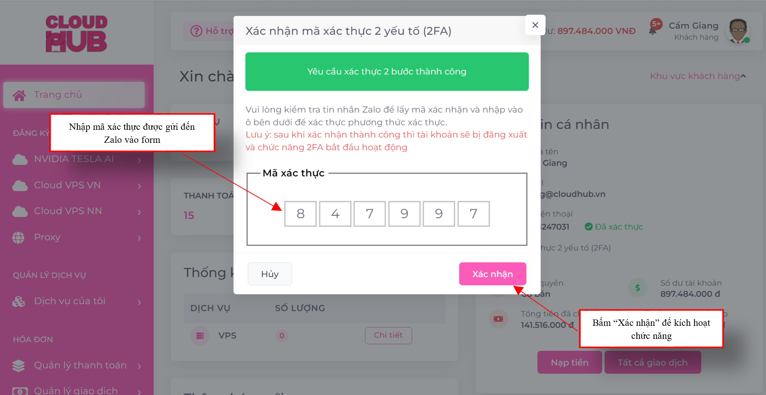This screenshot has width=766, height=395.
Task: Click the Proxy globe icon
Action: 19,237
